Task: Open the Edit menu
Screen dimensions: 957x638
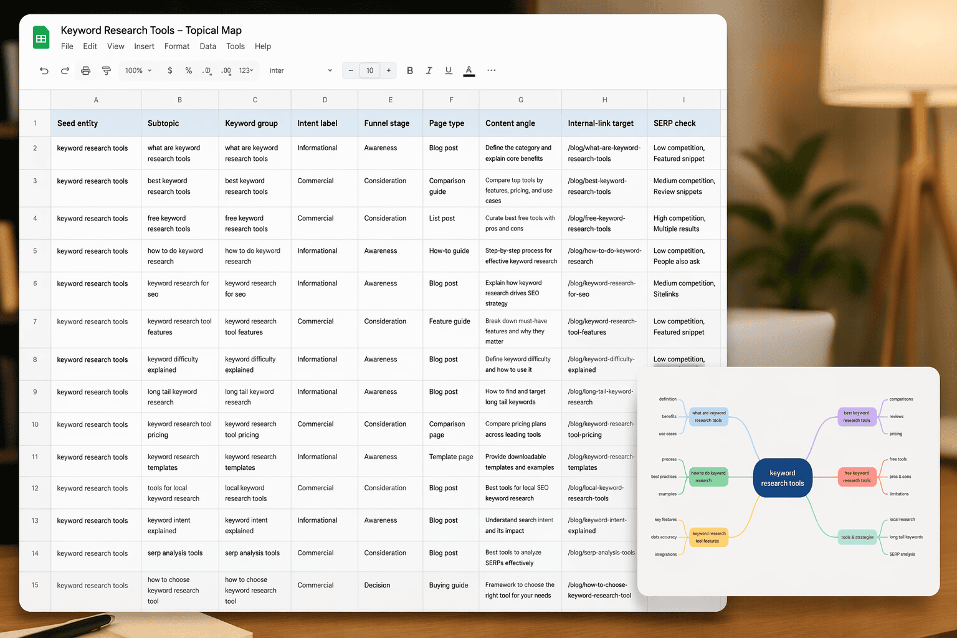Action: (90, 46)
